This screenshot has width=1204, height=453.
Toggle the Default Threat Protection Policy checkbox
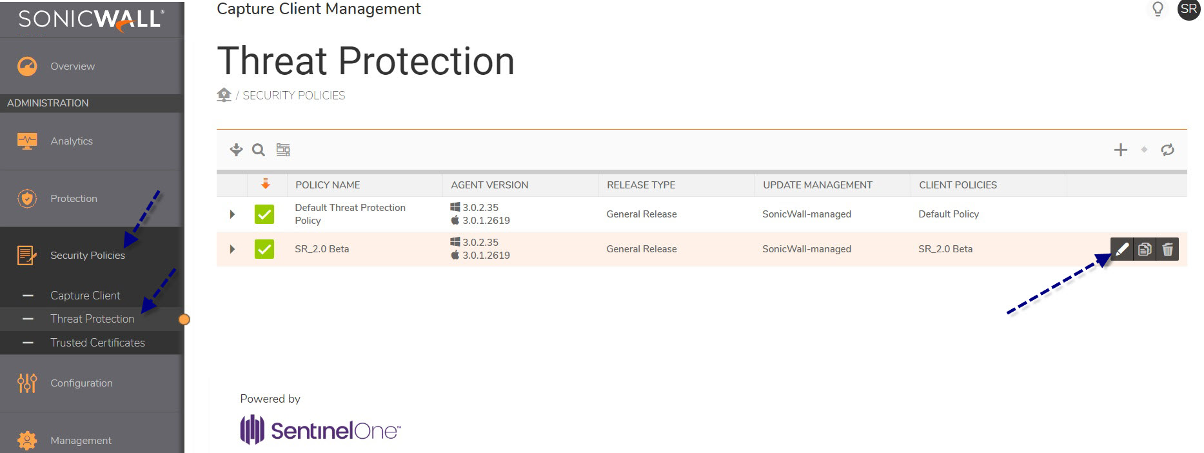(264, 214)
